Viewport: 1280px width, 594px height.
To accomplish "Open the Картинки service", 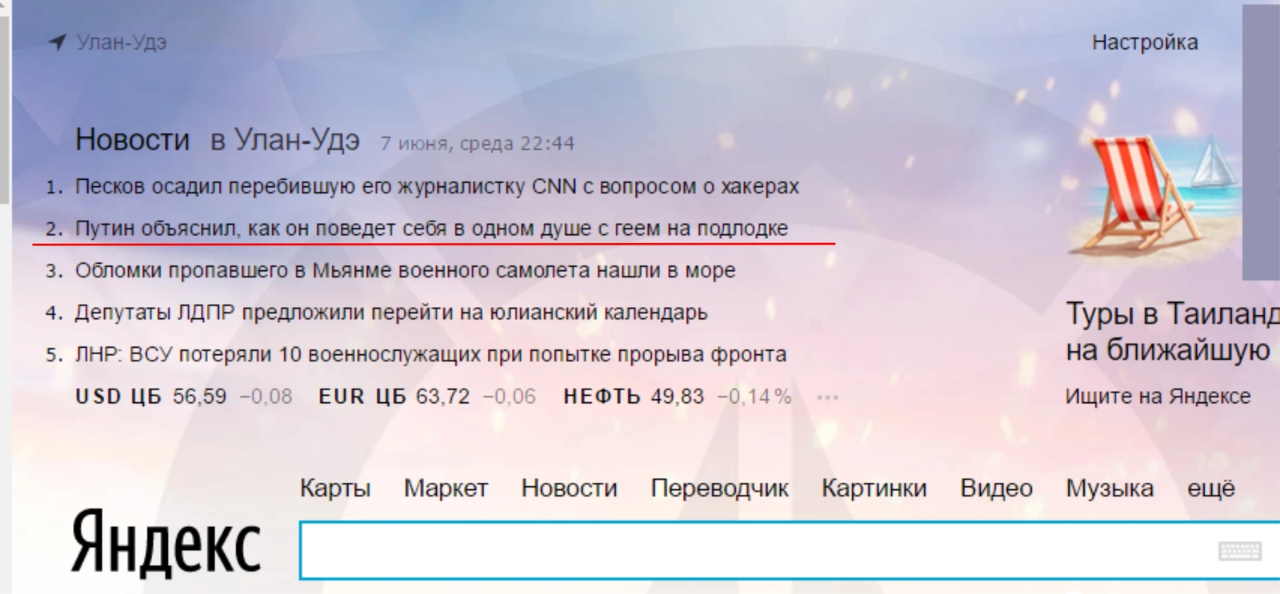I will (874, 488).
